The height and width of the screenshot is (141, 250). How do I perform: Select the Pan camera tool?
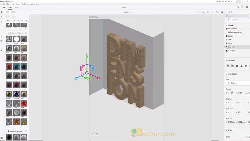click(x=2, y=36)
